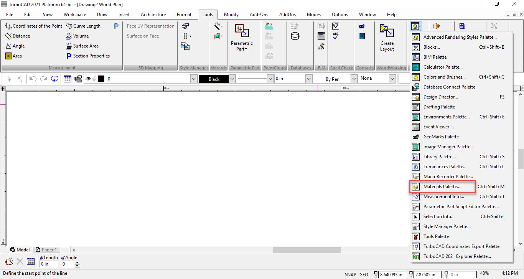Switch to the Model tab
Screen dimensions: 524x279
click(20, 250)
